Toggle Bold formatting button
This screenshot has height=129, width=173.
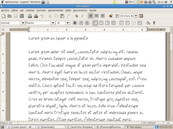tap(75, 23)
